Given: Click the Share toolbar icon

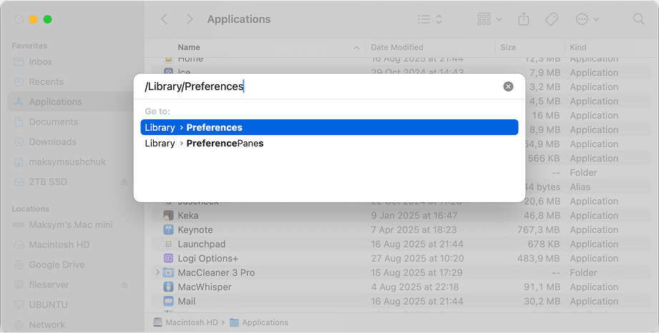Looking at the screenshot, I should click(x=523, y=19).
